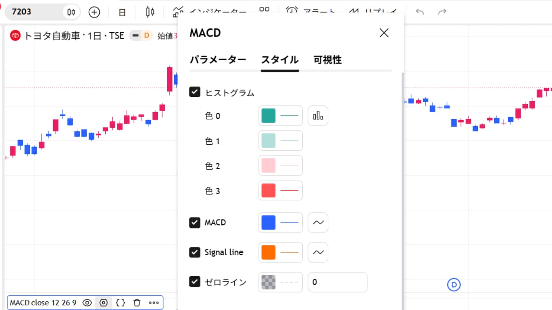The height and width of the screenshot is (310, 552).
Task: Toggle the ゼロライン checkbox
Action: pos(195,282)
